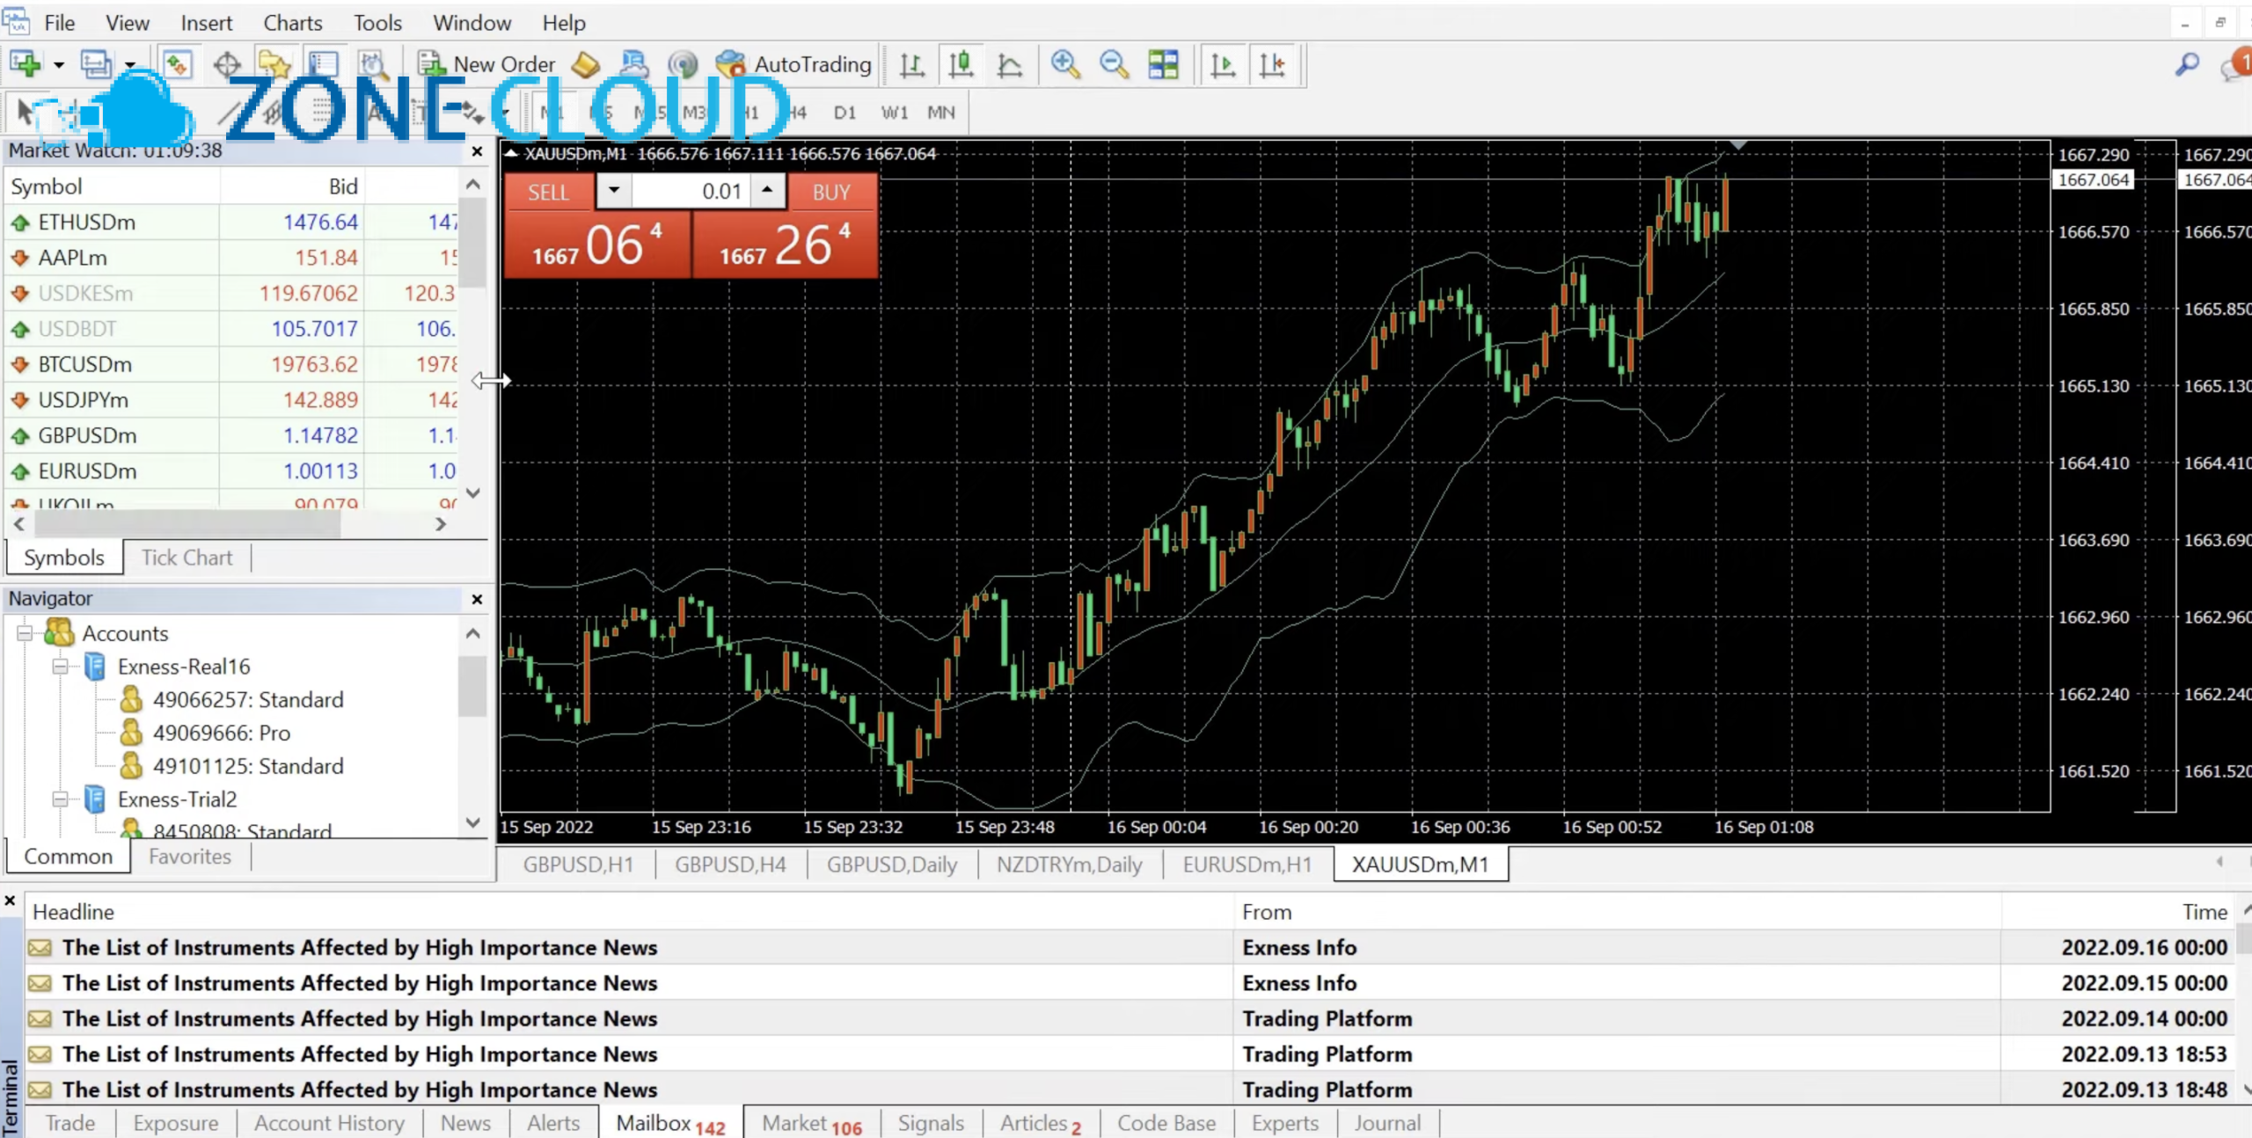
Task: Switch to candlestick chart display
Action: [x=961, y=64]
